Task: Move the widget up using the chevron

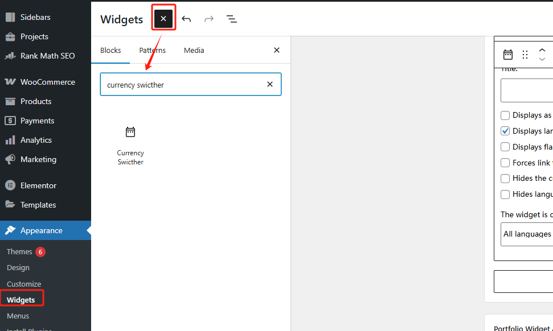Action: (542, 50)
